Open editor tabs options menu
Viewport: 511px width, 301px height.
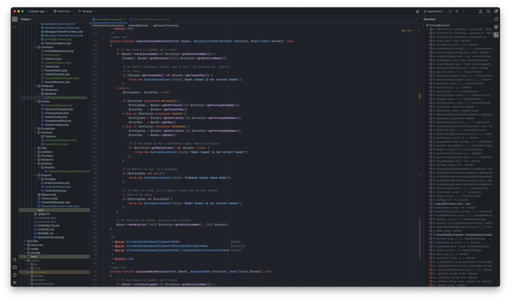point(417,19)
